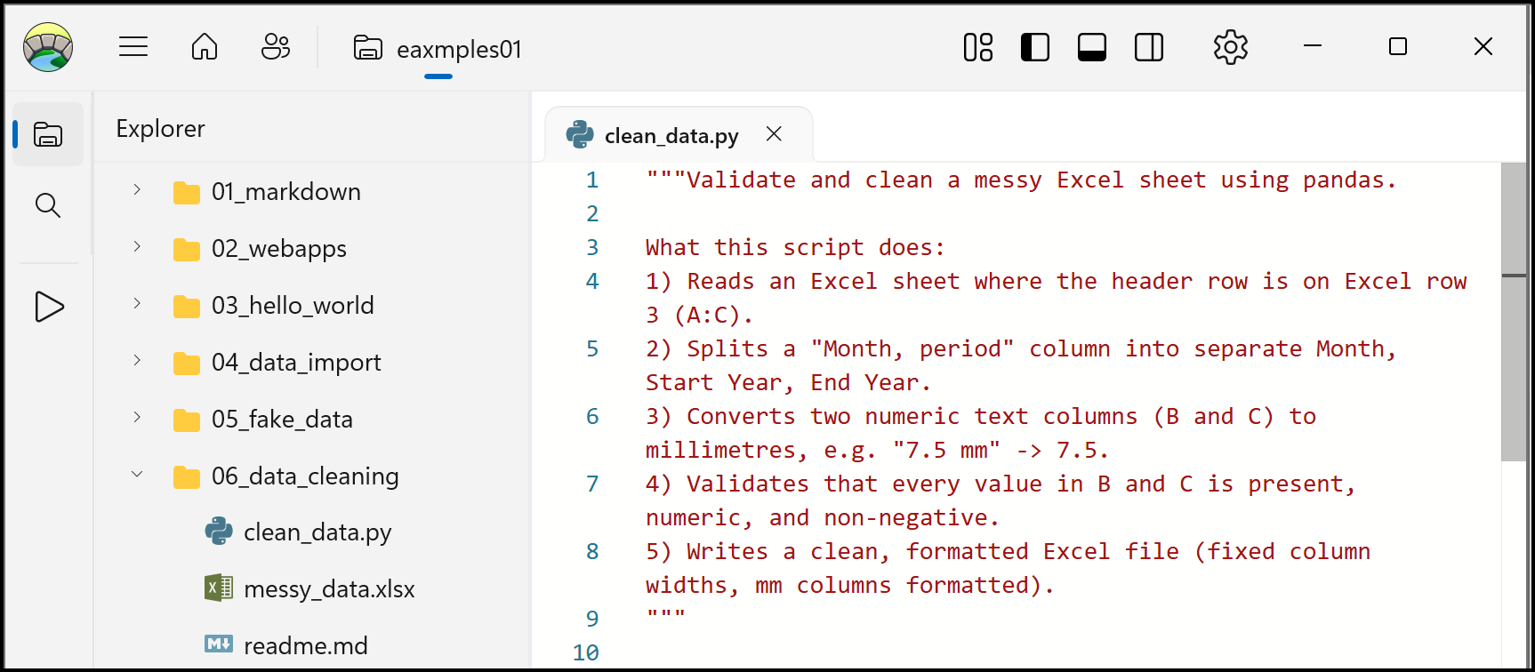
Task: Toggle the right split panel
Action: 1148,47
